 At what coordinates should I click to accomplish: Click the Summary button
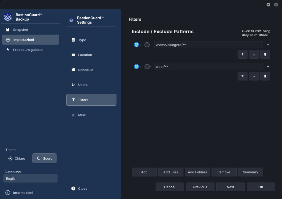tap(251, 172)
